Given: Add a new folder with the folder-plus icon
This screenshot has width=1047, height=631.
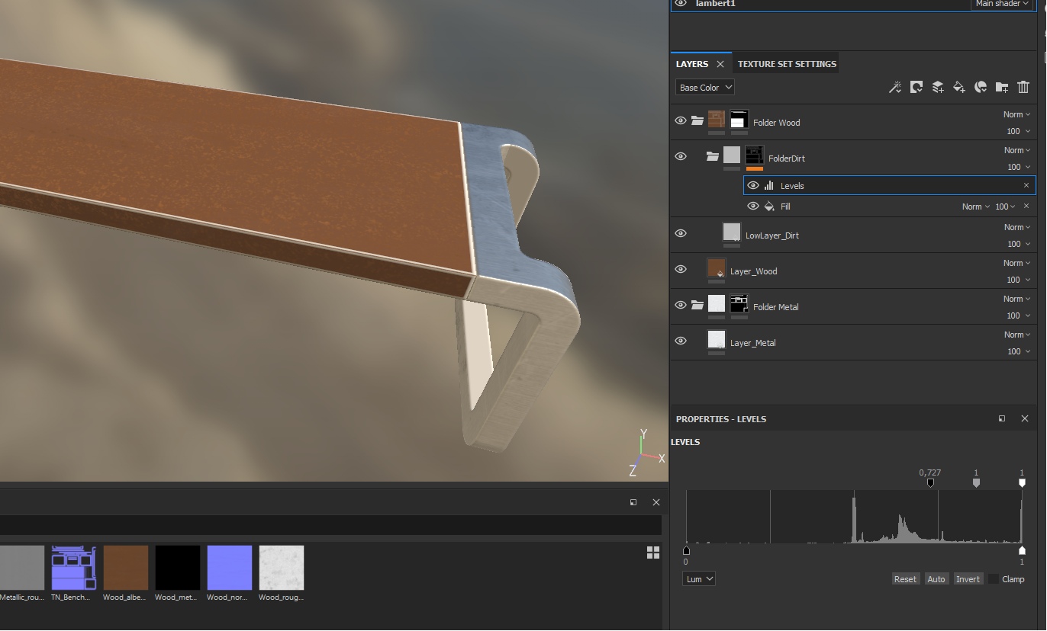Looking at the screenshot, I should pyautogui.click(x=1002, y=88).
